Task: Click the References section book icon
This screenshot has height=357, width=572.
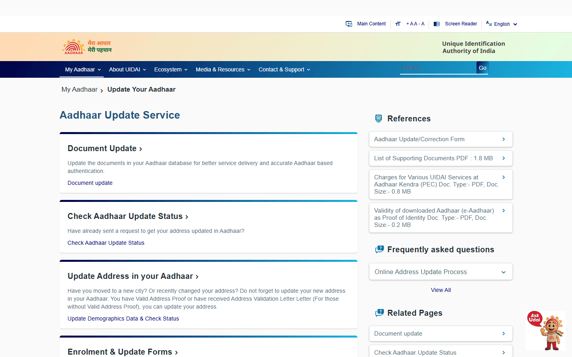Action: pos(379,118)
